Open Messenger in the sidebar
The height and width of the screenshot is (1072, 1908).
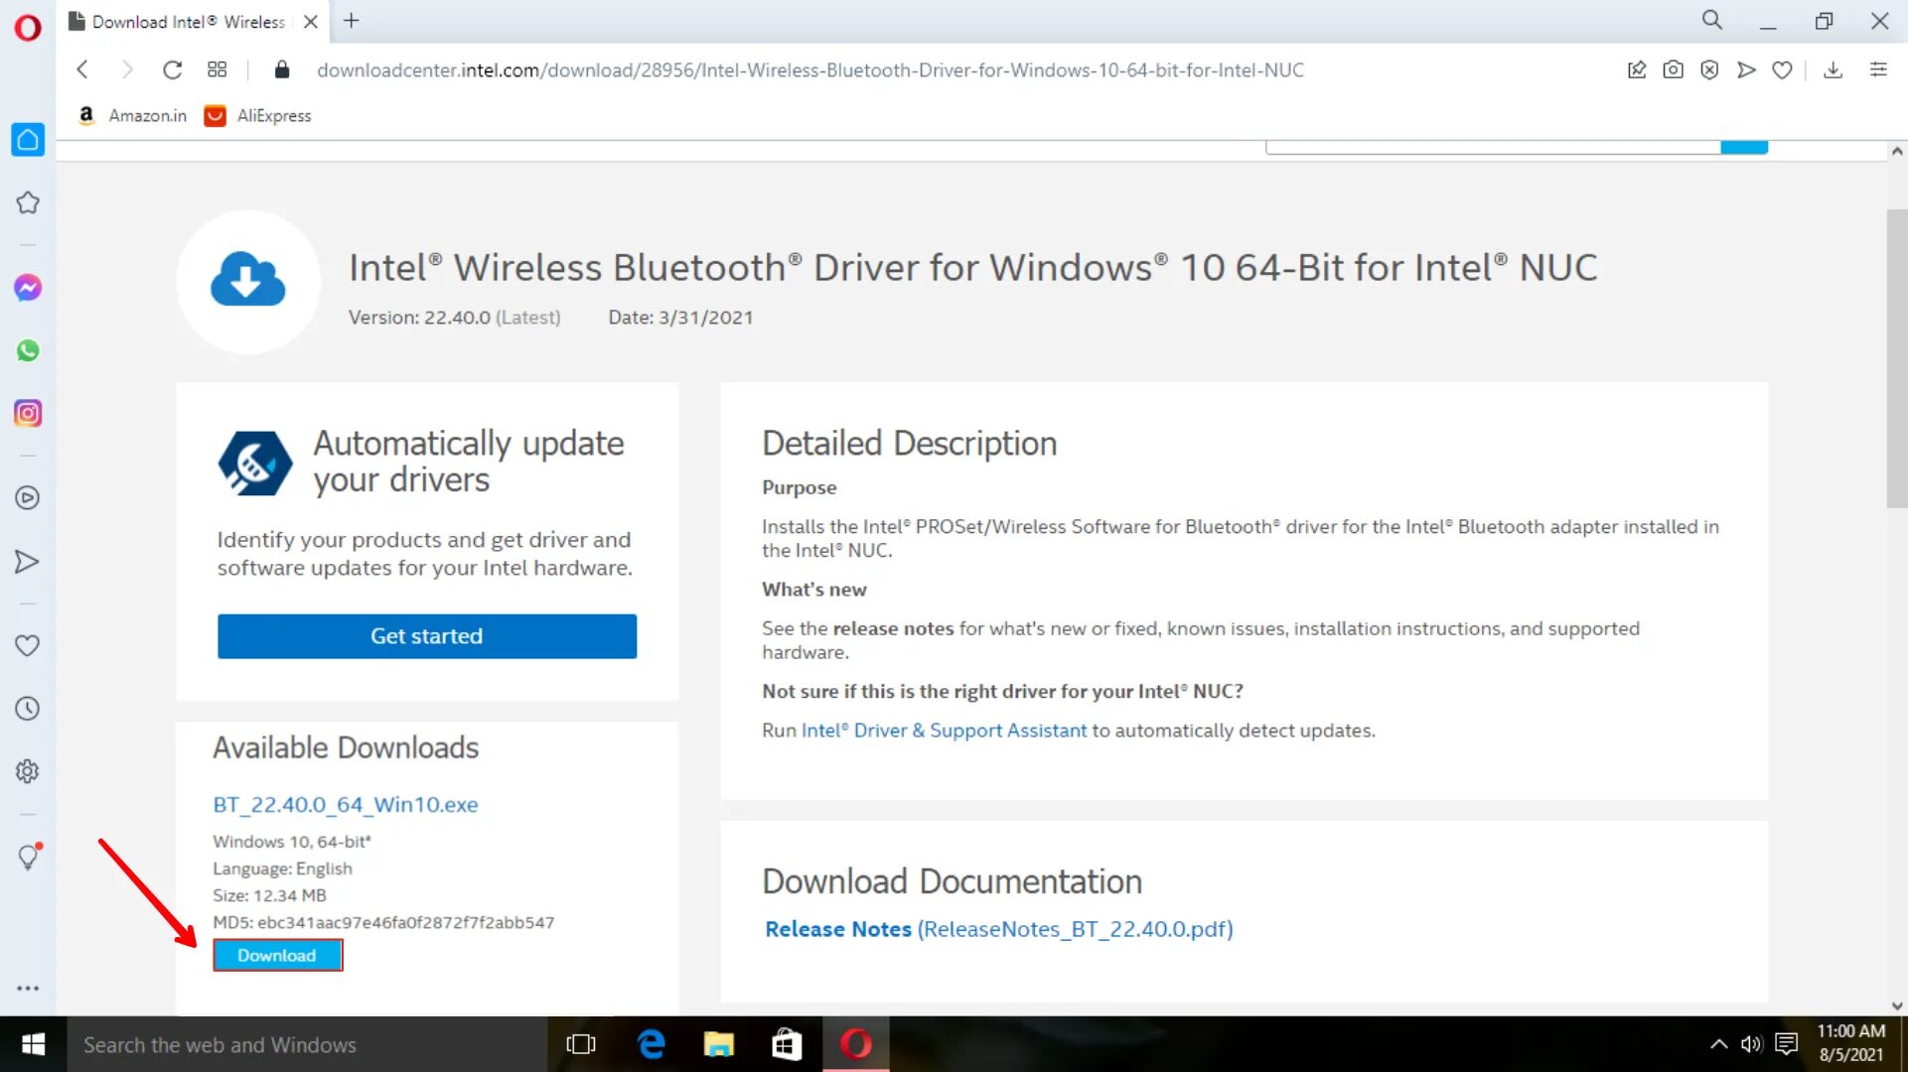(x=28, y=288)
